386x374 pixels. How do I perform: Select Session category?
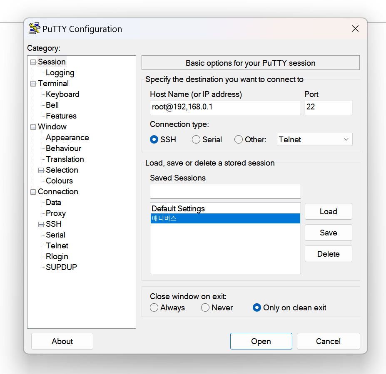point(52,62)
